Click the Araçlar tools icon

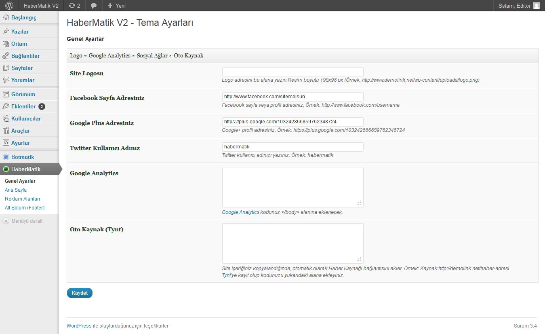(x=6, y=131)
